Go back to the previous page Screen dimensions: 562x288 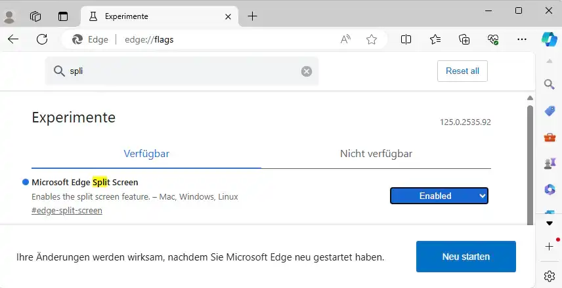(x=13, y=39)
